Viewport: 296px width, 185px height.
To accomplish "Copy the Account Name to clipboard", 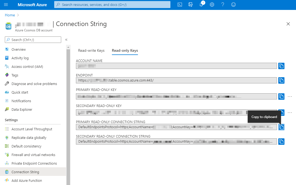I will point(281,66).
